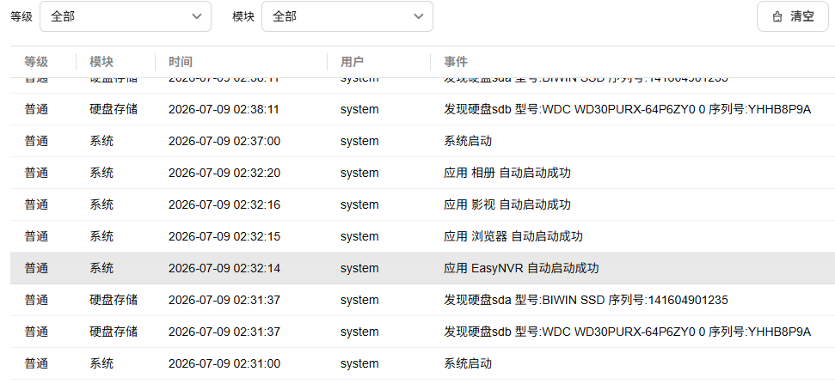Click system user cell of 相册 row
The height and width of the screenshot is (384, 835).
[359, 173]
